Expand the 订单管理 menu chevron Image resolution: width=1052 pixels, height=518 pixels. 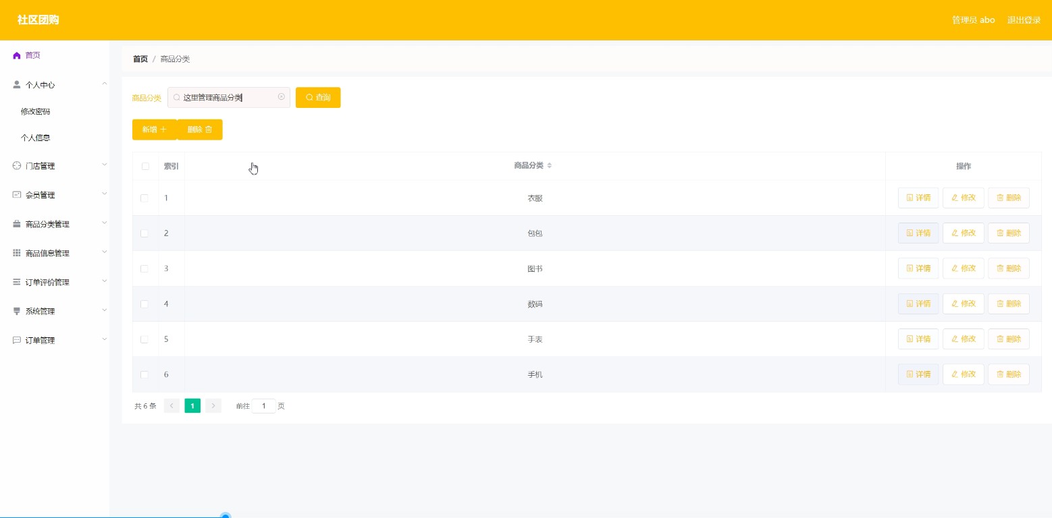[104, 339]
